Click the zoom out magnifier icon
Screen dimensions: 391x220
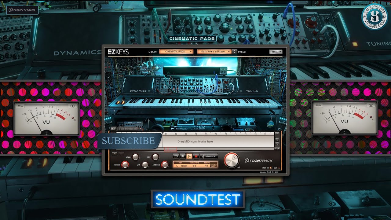(277, 143)
